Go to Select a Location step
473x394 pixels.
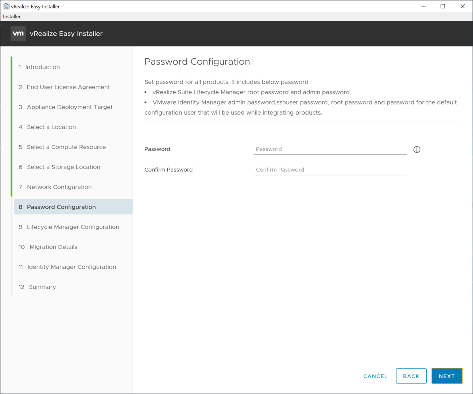[x=51, y=127]
